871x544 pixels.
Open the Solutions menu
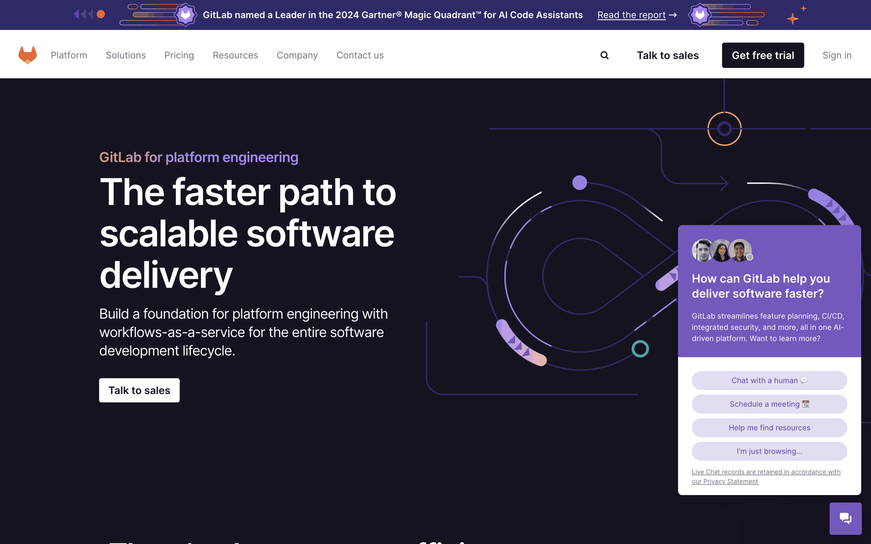[x=126, y=55]
